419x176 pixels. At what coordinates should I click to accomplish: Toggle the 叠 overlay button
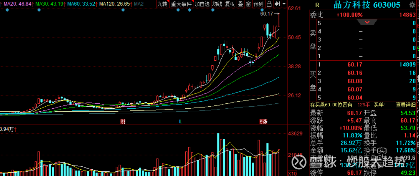point(240,4)
